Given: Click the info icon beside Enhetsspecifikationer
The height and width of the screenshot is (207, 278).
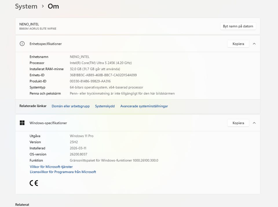Looking at the screenshot, I should 22,44.
